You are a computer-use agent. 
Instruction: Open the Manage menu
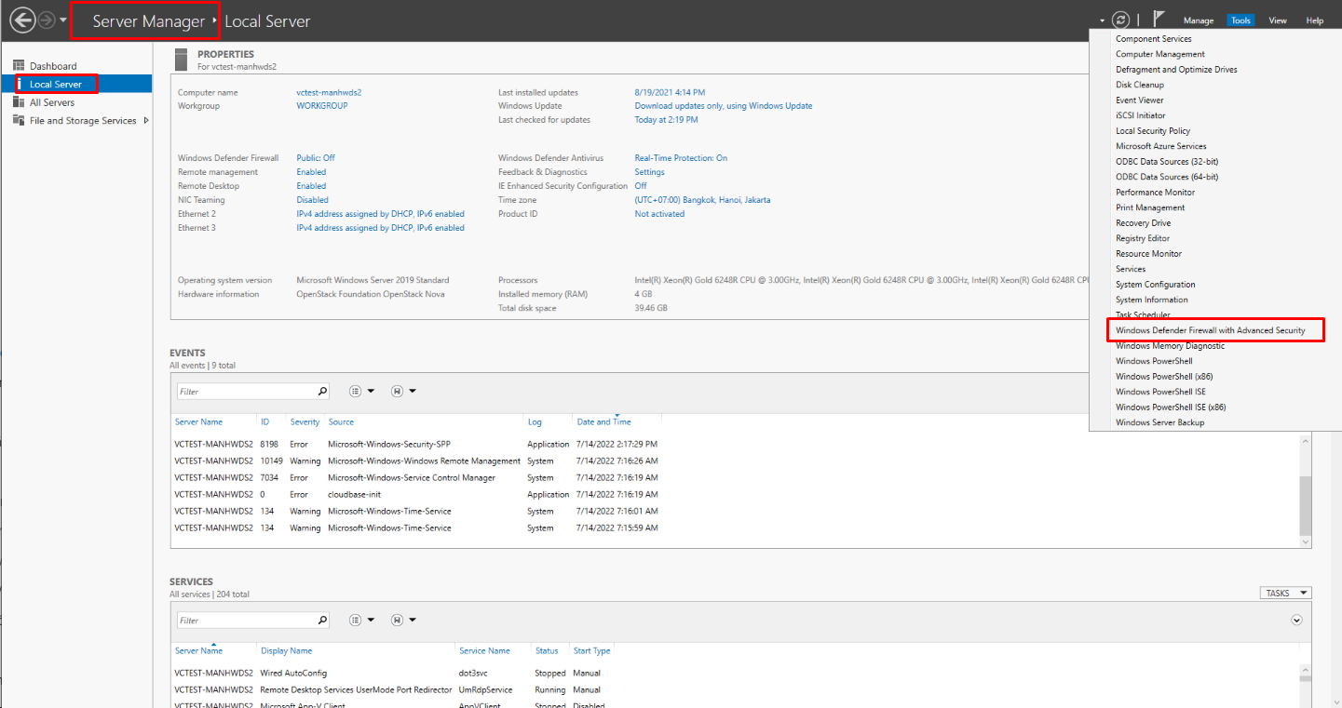(1199, 20)
